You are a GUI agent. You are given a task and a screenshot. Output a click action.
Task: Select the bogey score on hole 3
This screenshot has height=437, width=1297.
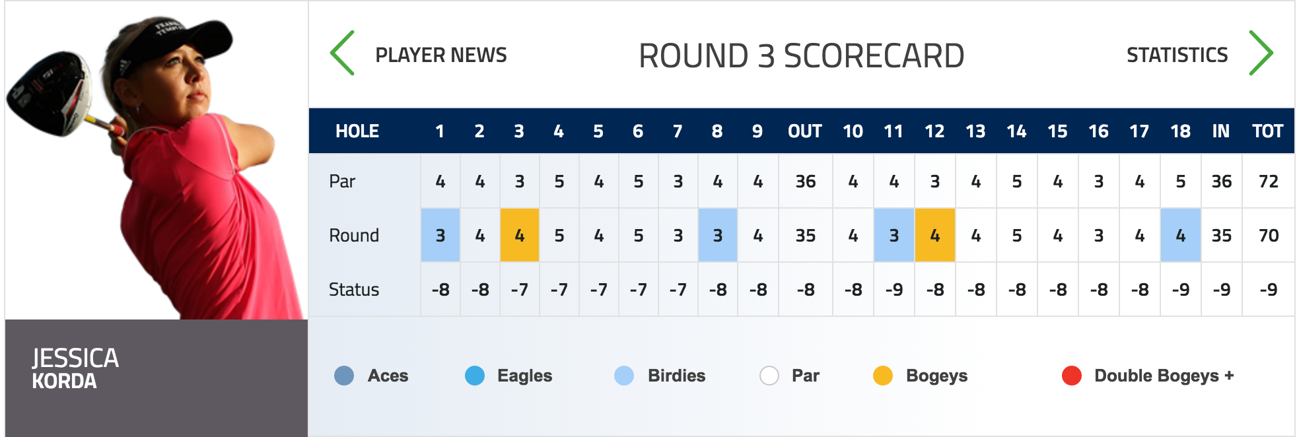520,235
